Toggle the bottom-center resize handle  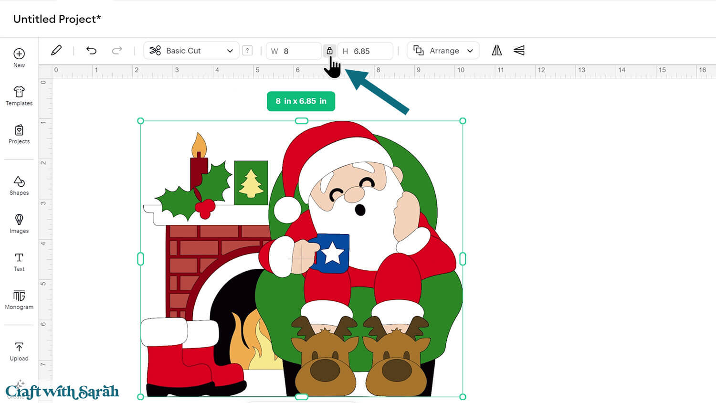coord(301,396)
